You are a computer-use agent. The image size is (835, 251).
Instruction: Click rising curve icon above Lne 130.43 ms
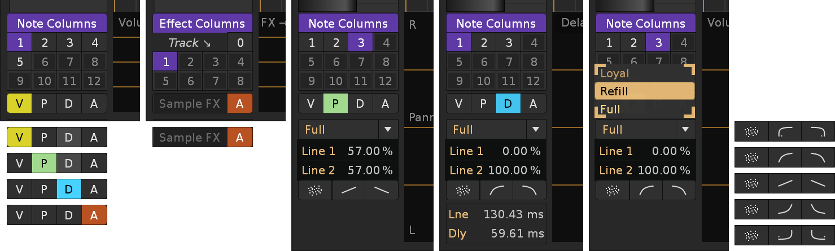pos(496,191)
